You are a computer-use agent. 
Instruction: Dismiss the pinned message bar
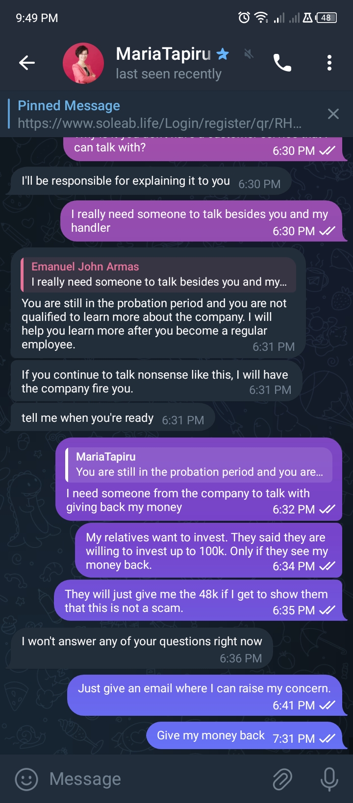(333, 114)
